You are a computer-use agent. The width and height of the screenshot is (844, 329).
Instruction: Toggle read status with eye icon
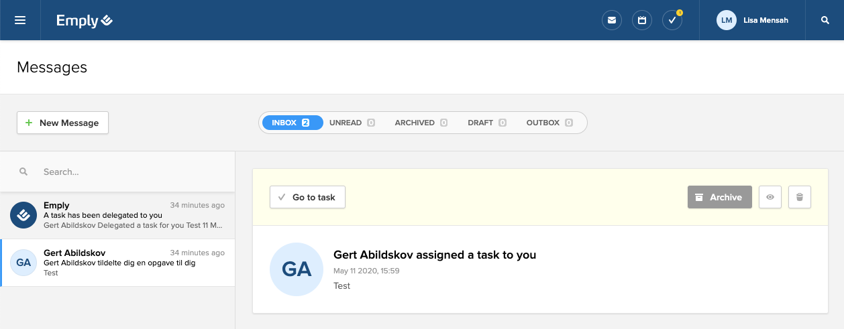pyautogui.click(x=770, y=197)
